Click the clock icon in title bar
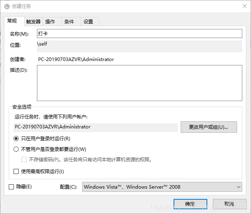This screenshot has width=251, height=214. pos(7,6)
